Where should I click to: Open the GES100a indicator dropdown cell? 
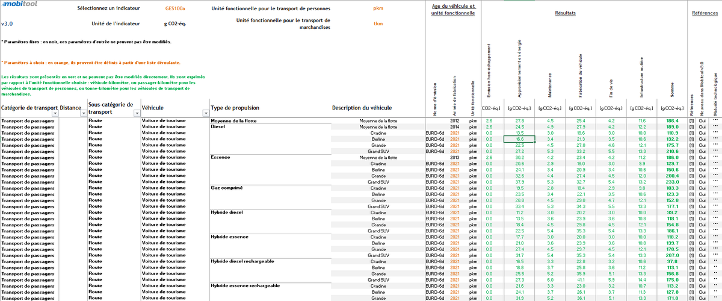[175, 10]
